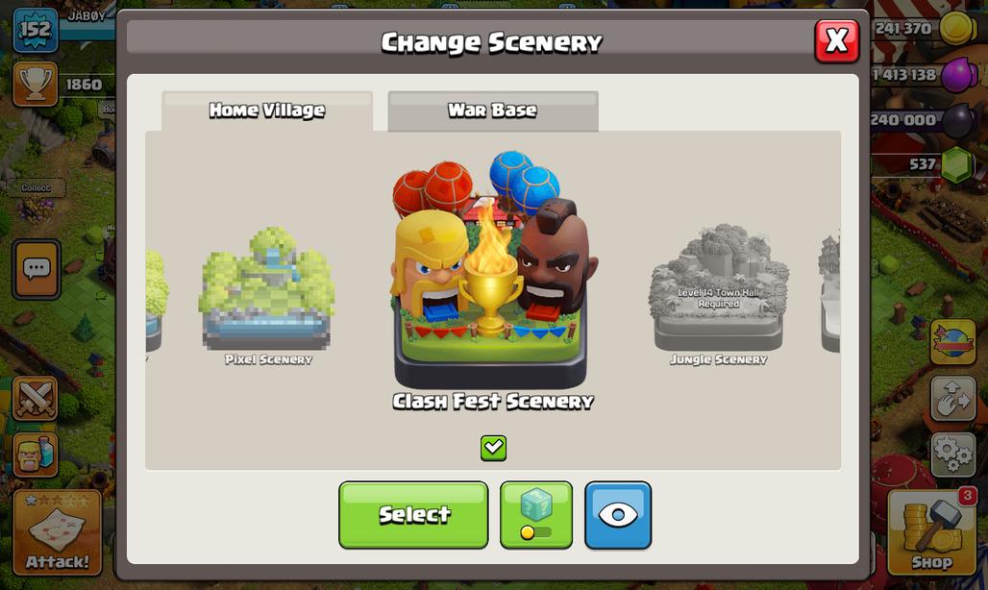Toggle the random scenery dice button
Viewport: 988px width, 590px height.
pyautogui.click(x=536, y=515)
